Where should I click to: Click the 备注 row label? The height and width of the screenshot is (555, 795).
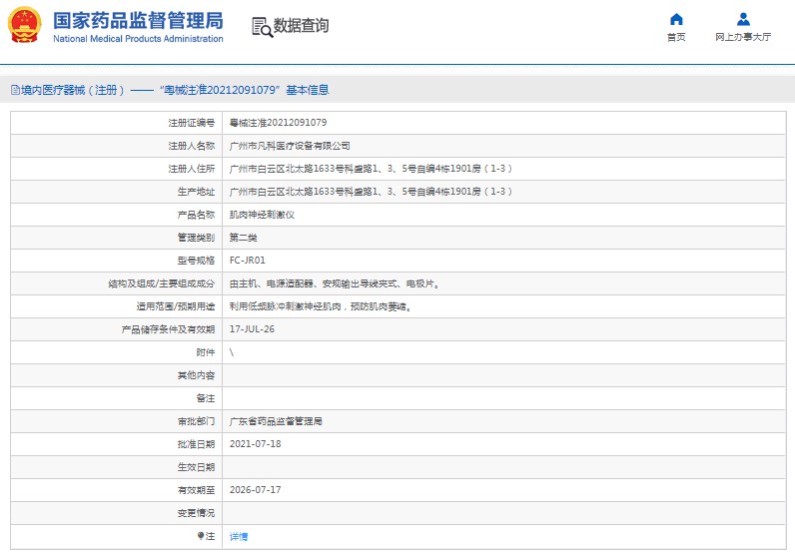(x=206, y=398)
